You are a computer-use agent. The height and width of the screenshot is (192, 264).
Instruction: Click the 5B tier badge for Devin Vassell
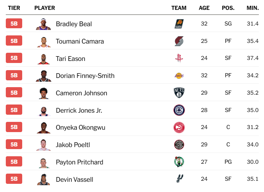14,179
